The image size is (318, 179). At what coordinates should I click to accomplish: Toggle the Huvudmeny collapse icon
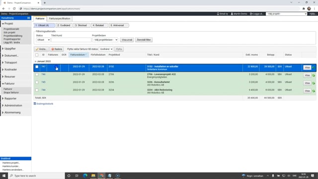click(29, 18)
